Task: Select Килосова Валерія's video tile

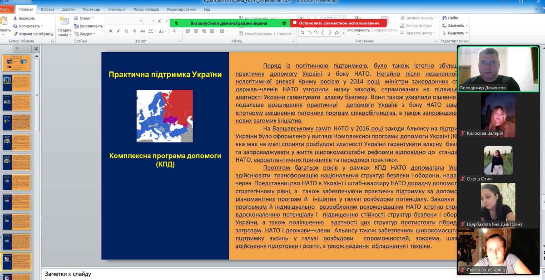Action: pos(498,114)
